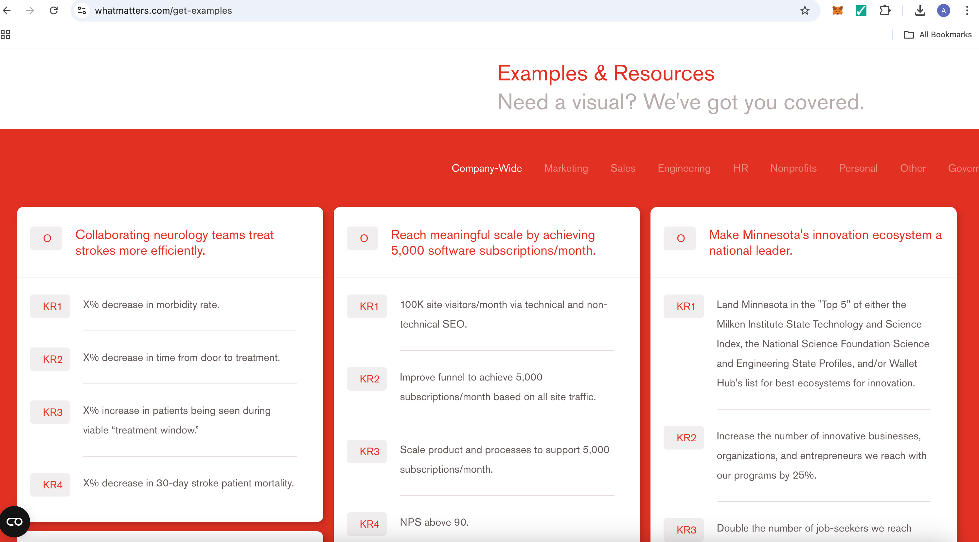Open the Extensions puzzle icon

point(885,10)
